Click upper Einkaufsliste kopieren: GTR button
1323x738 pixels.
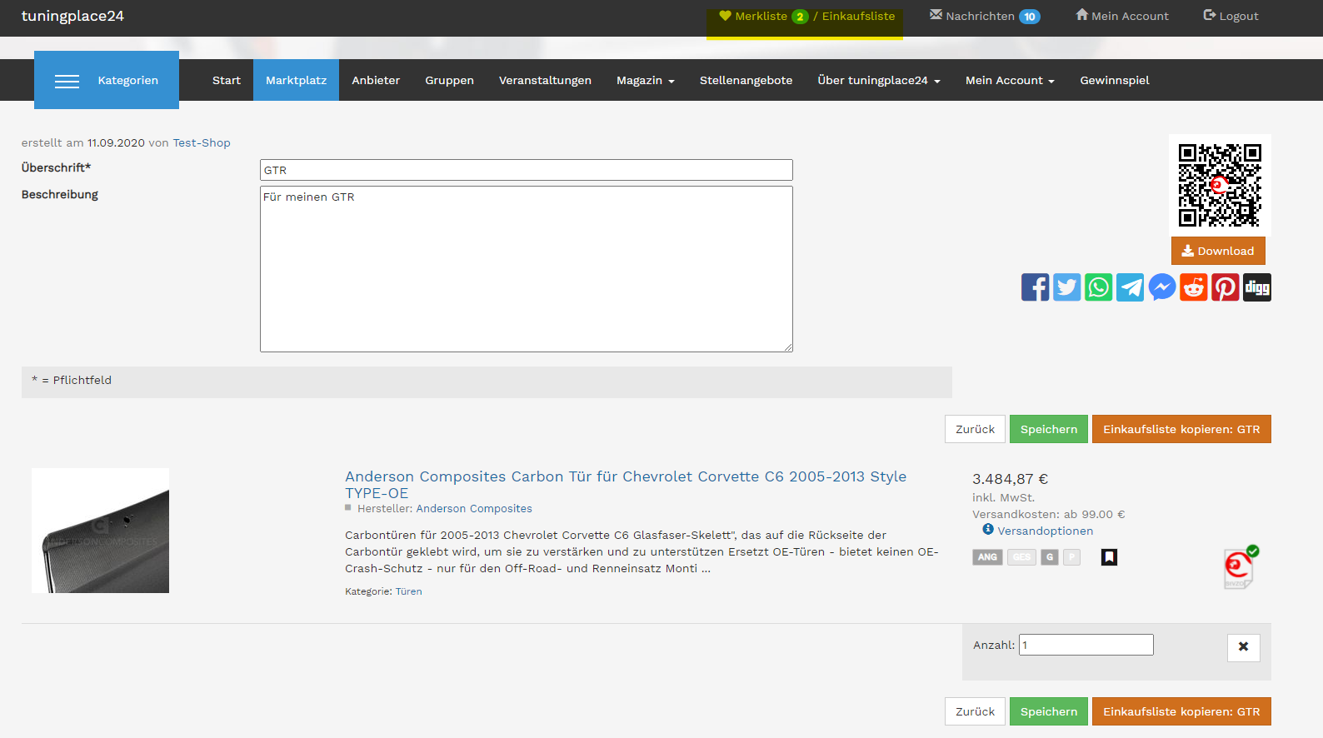1181,429
